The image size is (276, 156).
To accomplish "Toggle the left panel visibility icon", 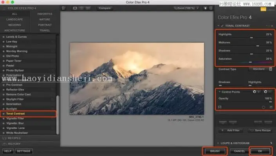I will pyautogui.click(x=63, y=8).
